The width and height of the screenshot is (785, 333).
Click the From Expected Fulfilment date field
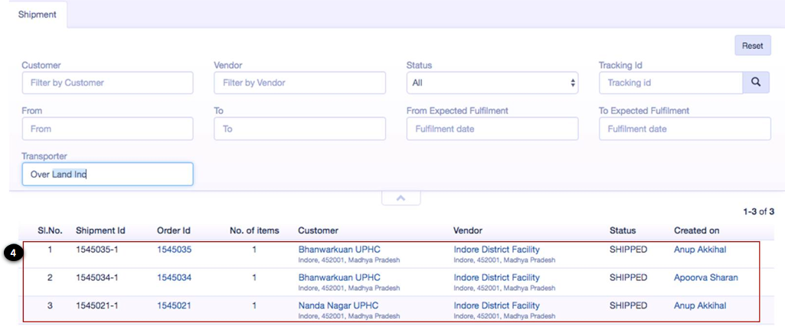coord(492,129)
